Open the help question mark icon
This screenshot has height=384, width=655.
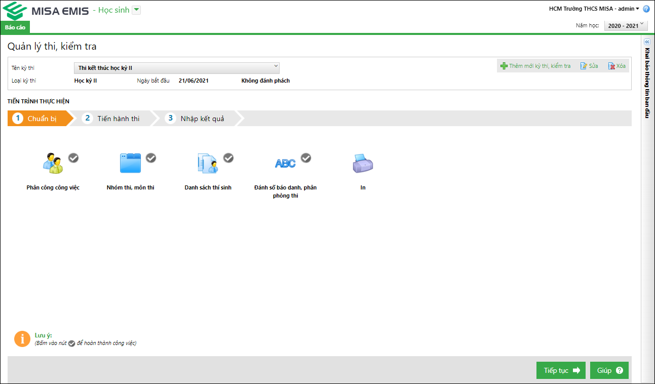(x=646, y=9)
